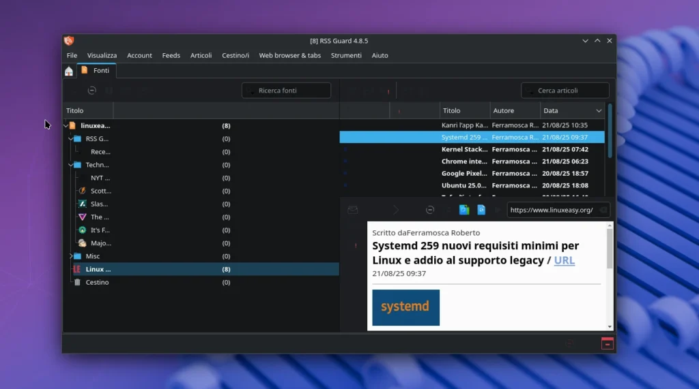Click the home icon beside the Fonti tab
The height and width of the screenshot is (389, 699).
pyautogui.click(x=69, y=72)
